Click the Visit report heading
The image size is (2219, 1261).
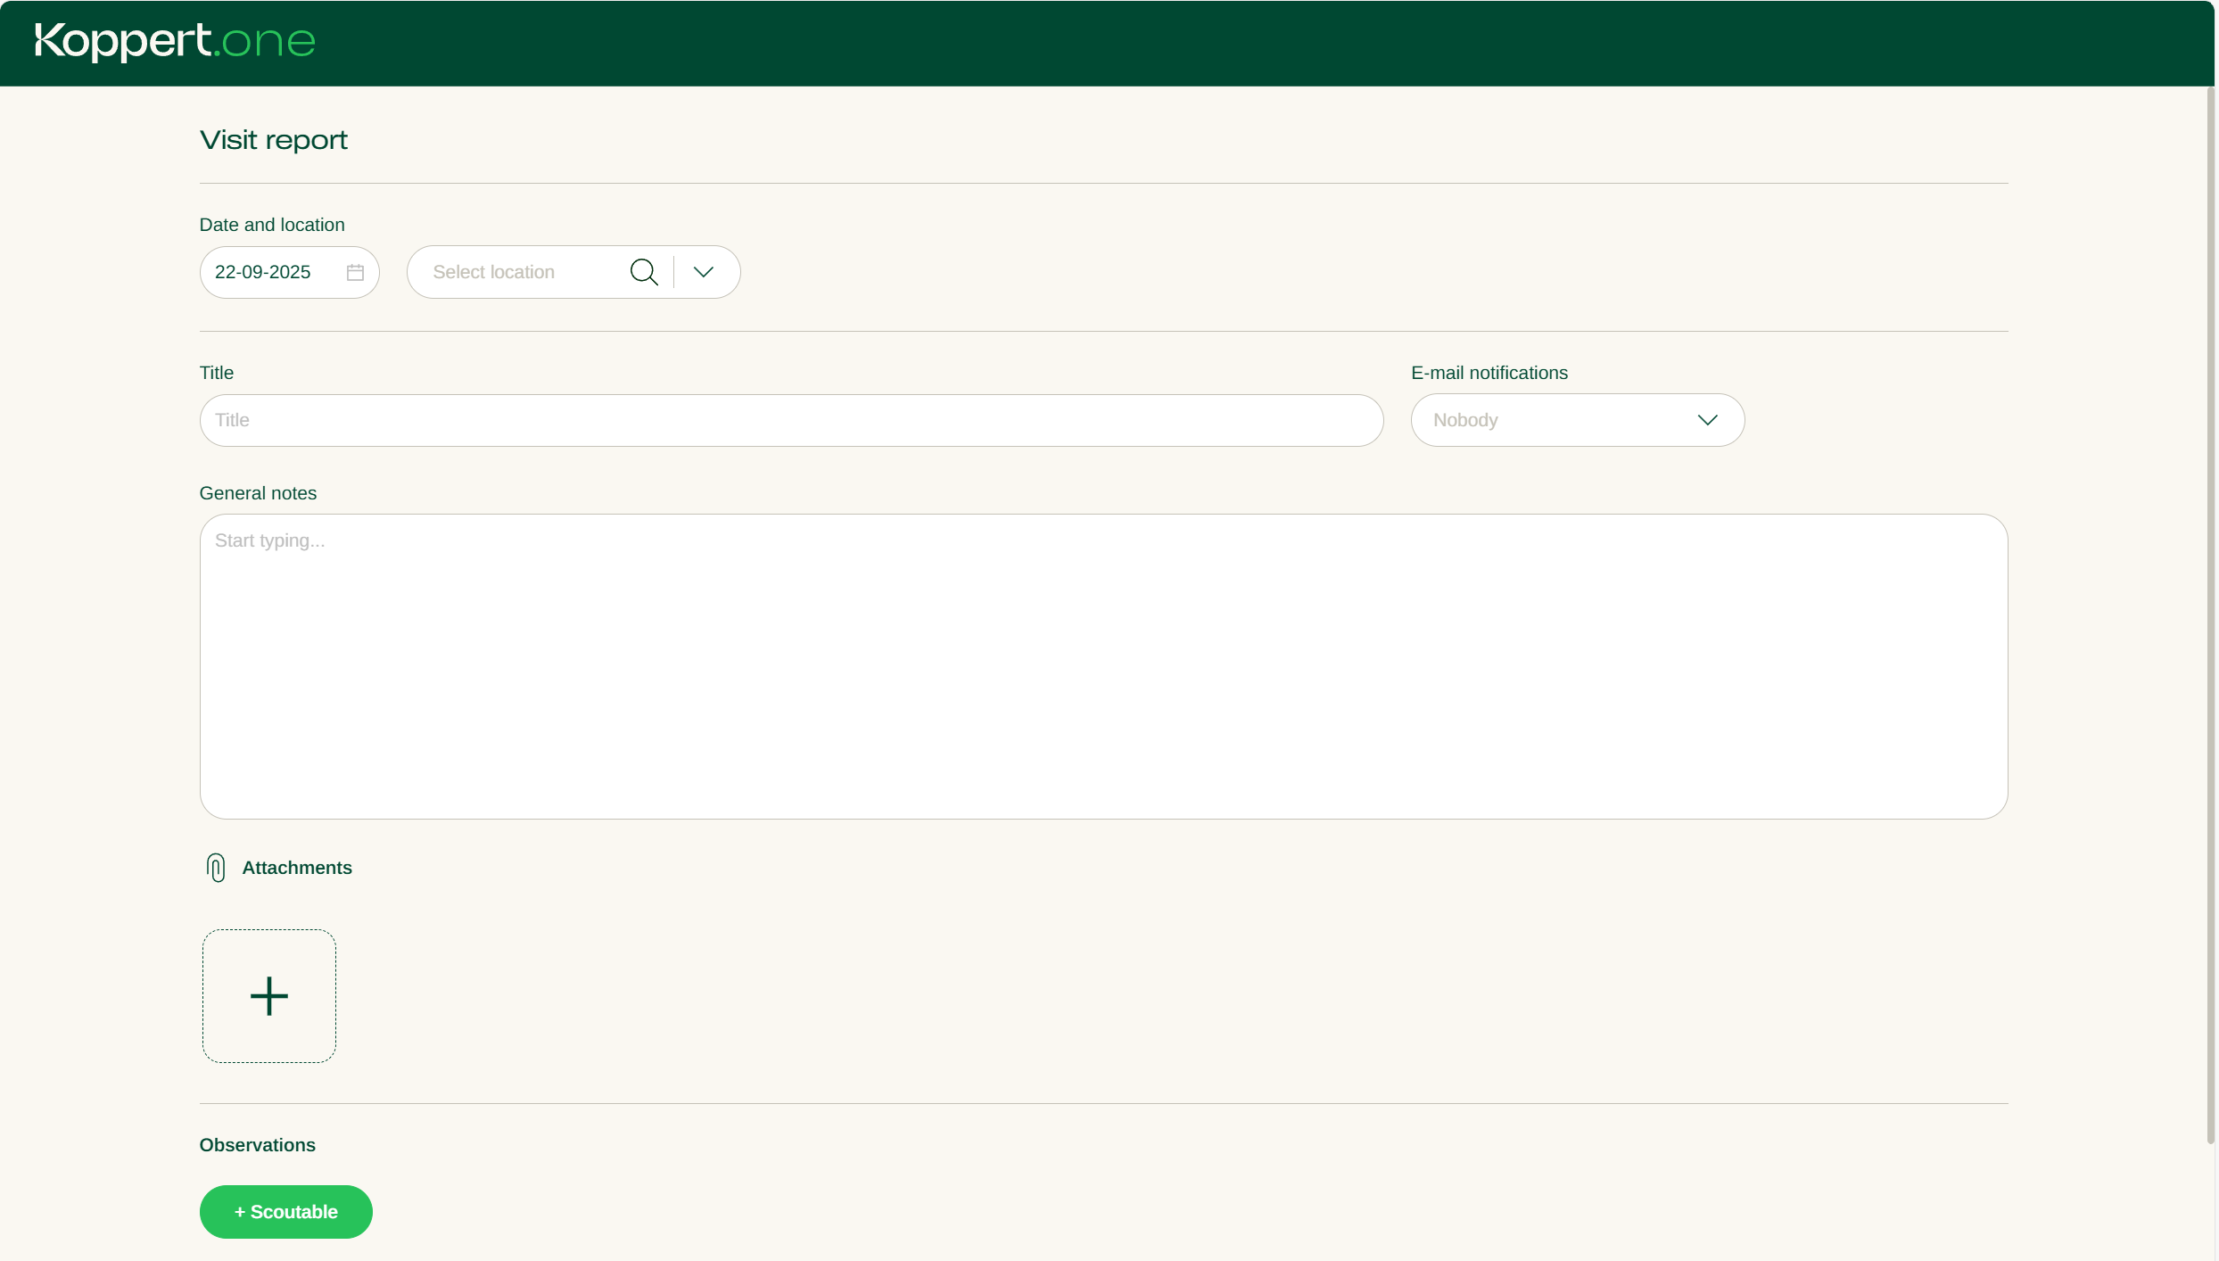[x=274, y=140]
